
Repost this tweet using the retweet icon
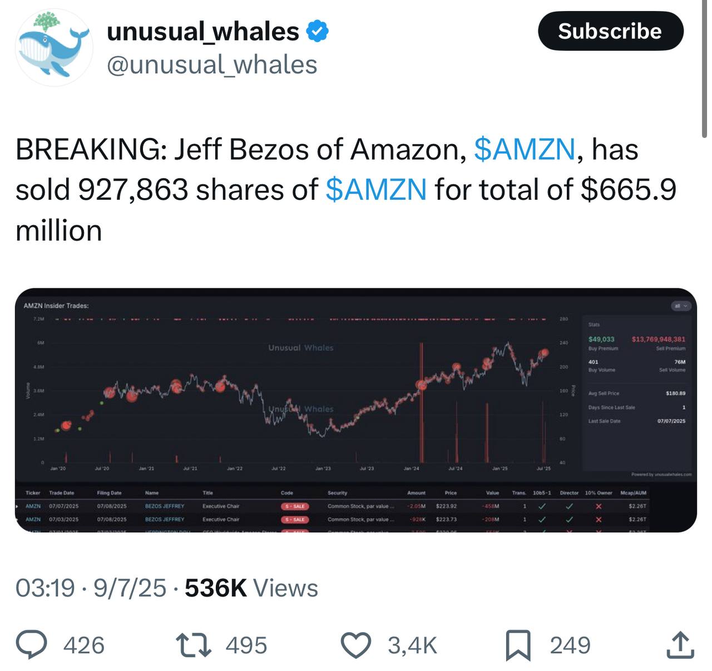(x=193, y=645)
